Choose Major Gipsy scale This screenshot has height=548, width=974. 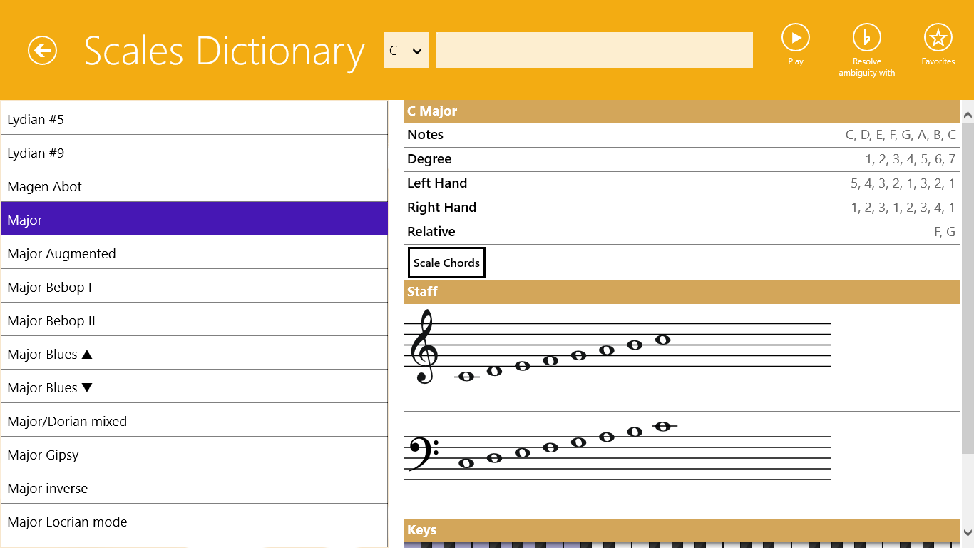(194, 455)
